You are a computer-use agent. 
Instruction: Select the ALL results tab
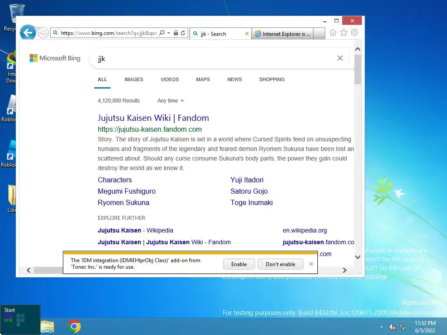coord(102,79)
